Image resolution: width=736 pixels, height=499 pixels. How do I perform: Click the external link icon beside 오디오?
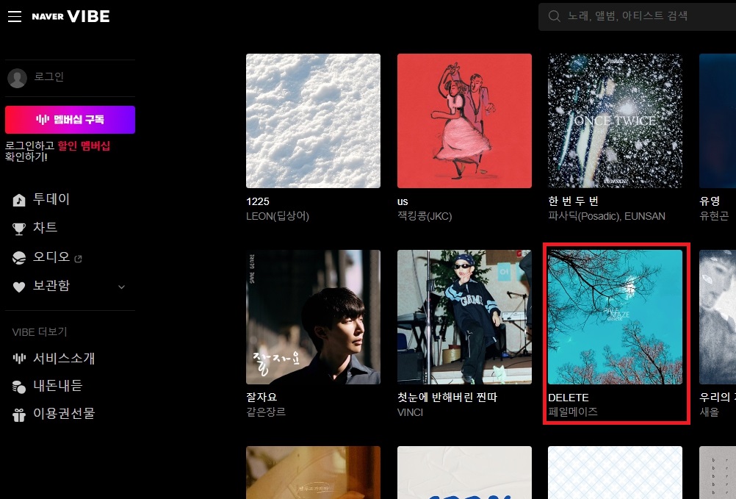pyautogui.click(x=79, y=259)
